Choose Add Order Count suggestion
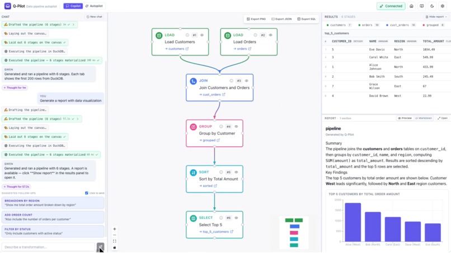This screenshot has width=451, height=253. (53, 217)
